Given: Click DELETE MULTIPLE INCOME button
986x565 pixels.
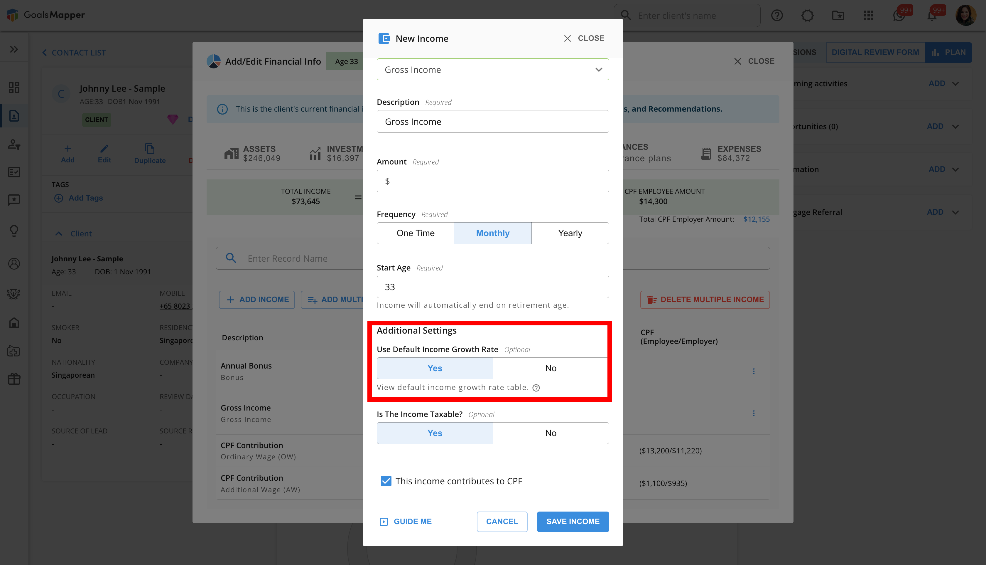Looking at the screenshot, I should (x=705, y=300).
